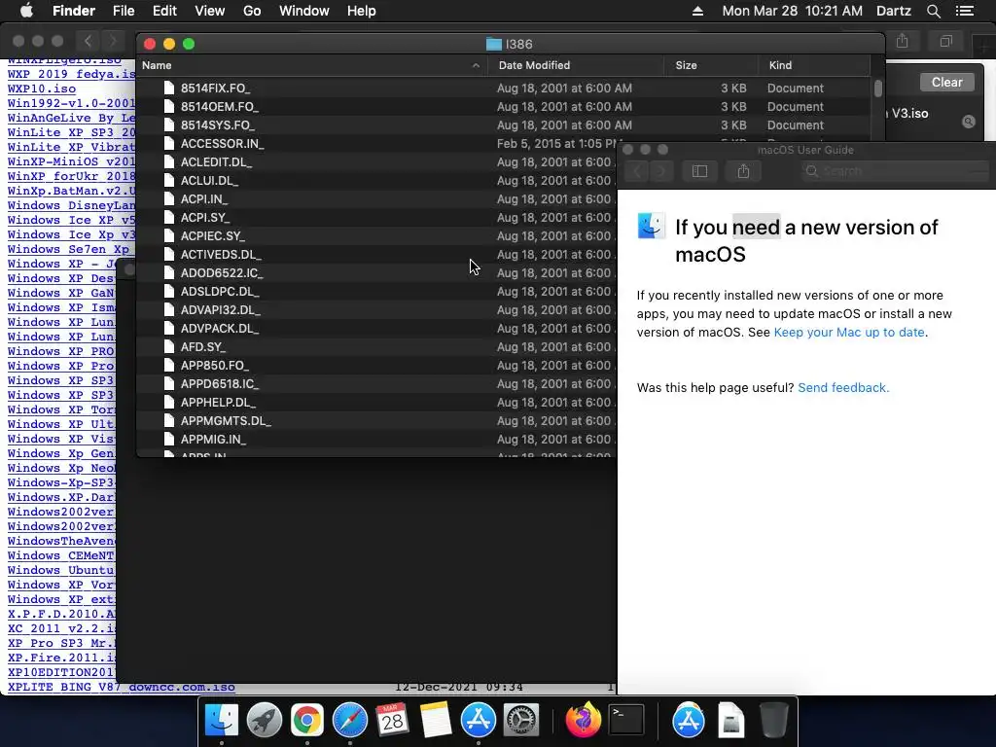Sort by Date Modified column header
996x747 pixels.
(x=576, y=65)
